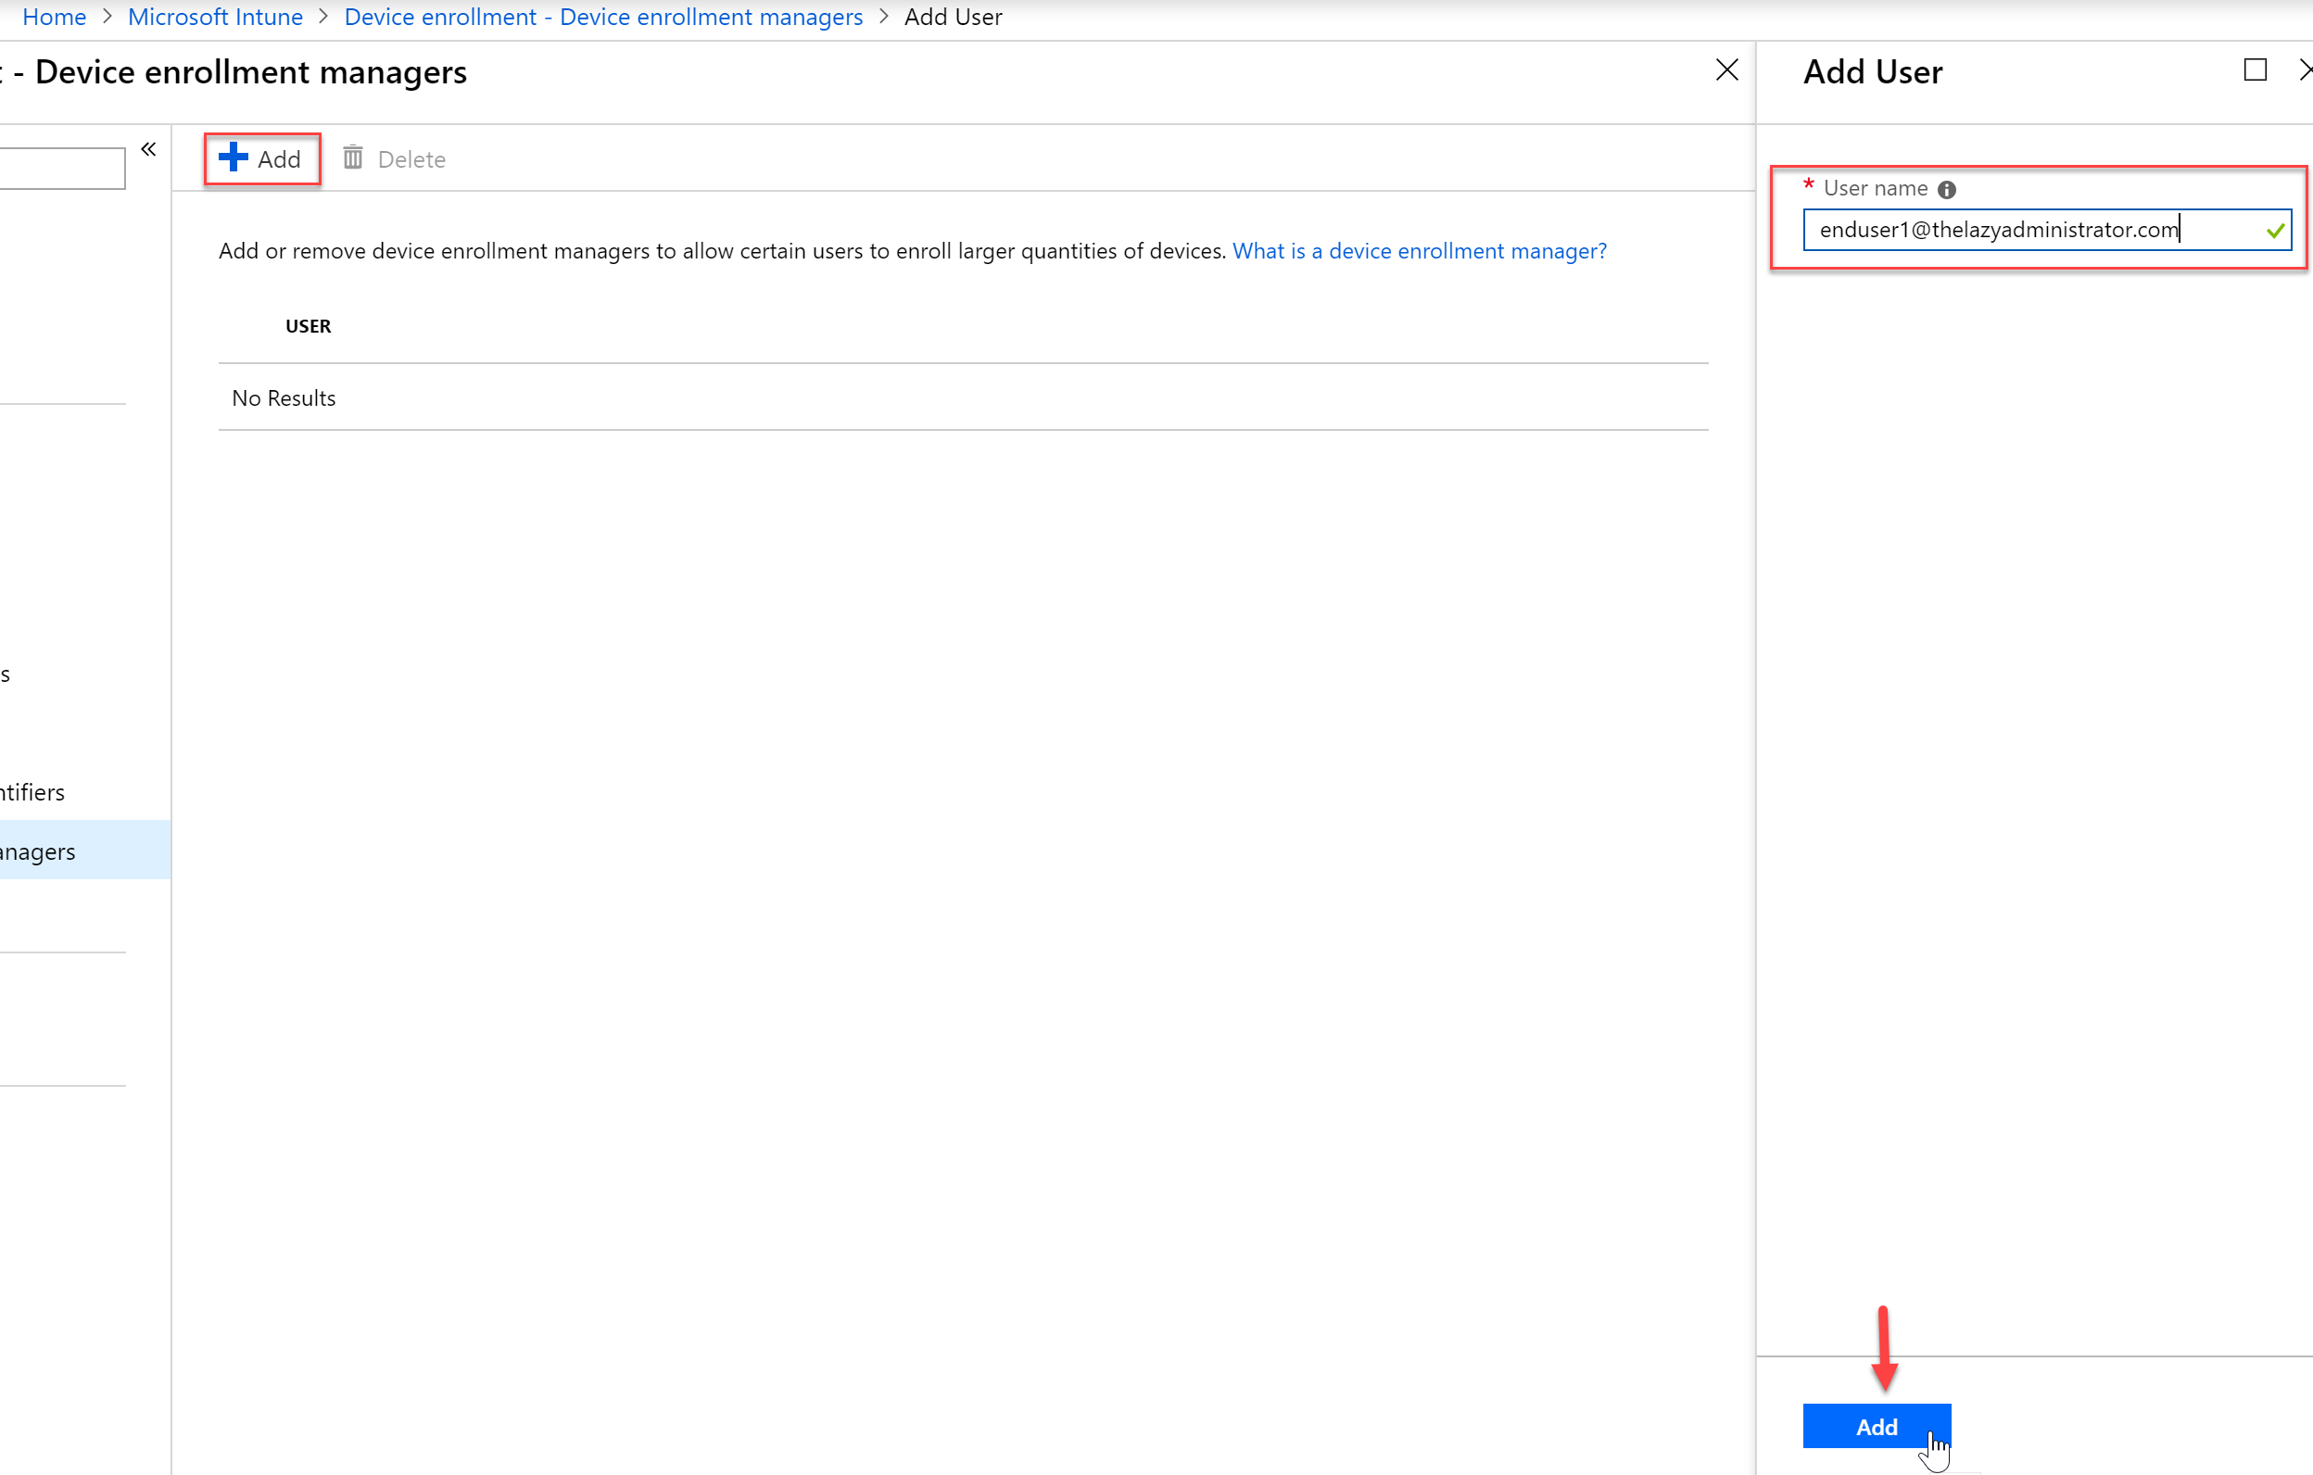This screenshot has height=1475, width=2313.
Task: Click the Delete trash icon
Action: click(x=352, y=158)
